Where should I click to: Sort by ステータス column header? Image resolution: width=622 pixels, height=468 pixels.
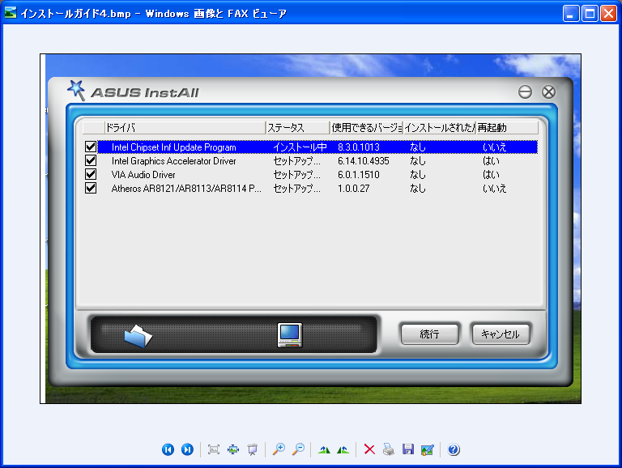(x=297, y=128)
